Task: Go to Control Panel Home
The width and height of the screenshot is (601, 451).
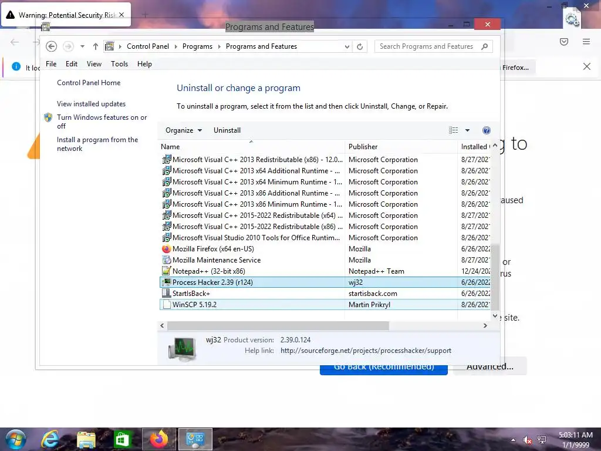Action: pos(89,83)
